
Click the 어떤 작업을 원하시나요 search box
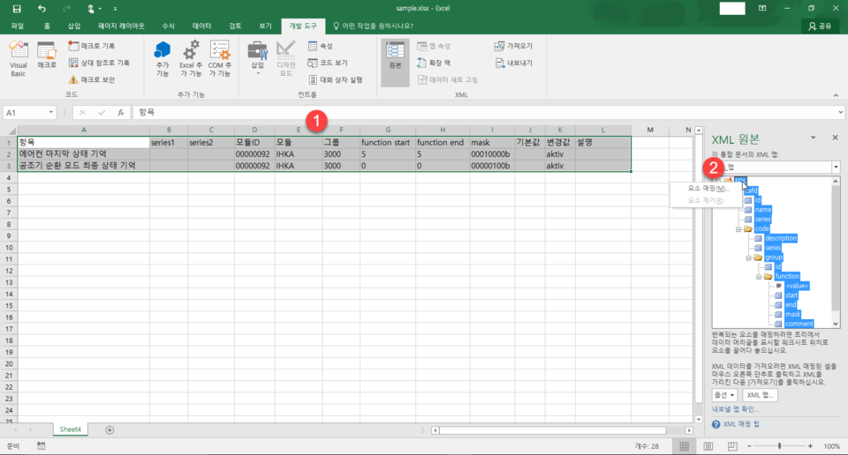point(373,26)
